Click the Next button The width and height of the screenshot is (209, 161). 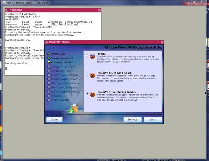(153, 120)
